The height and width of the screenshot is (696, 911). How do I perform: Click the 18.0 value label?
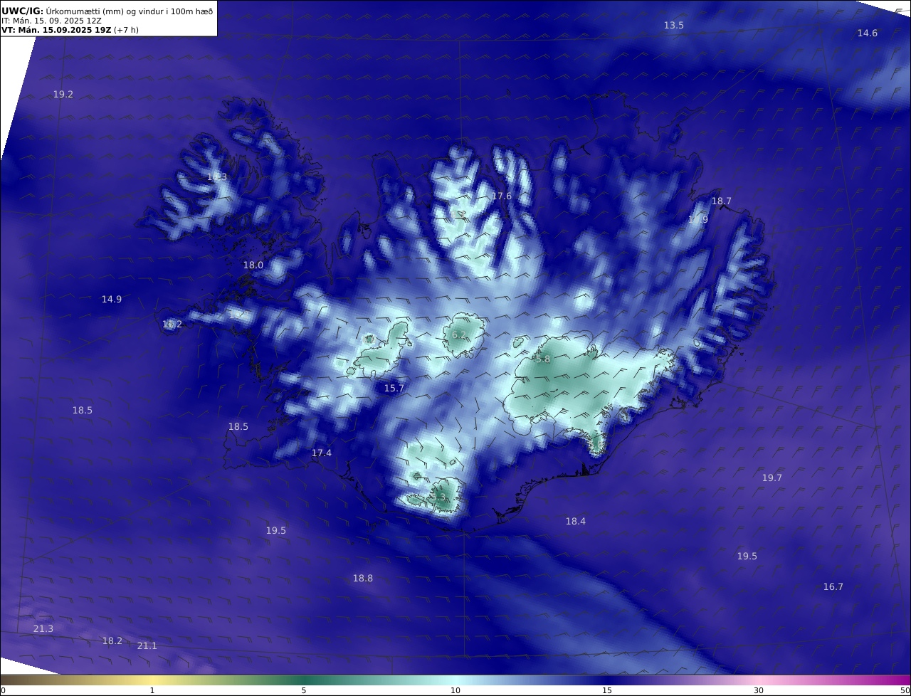(x=253, y=265)
